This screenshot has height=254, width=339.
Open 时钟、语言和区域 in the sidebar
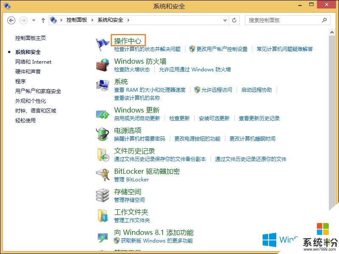pos(36,111)
